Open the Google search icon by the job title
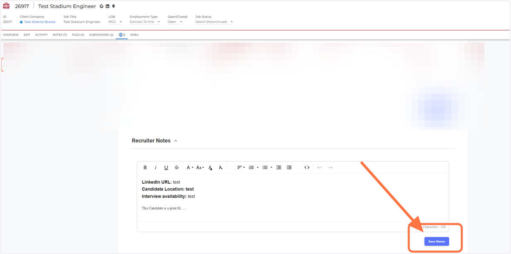 click(101, 6)
